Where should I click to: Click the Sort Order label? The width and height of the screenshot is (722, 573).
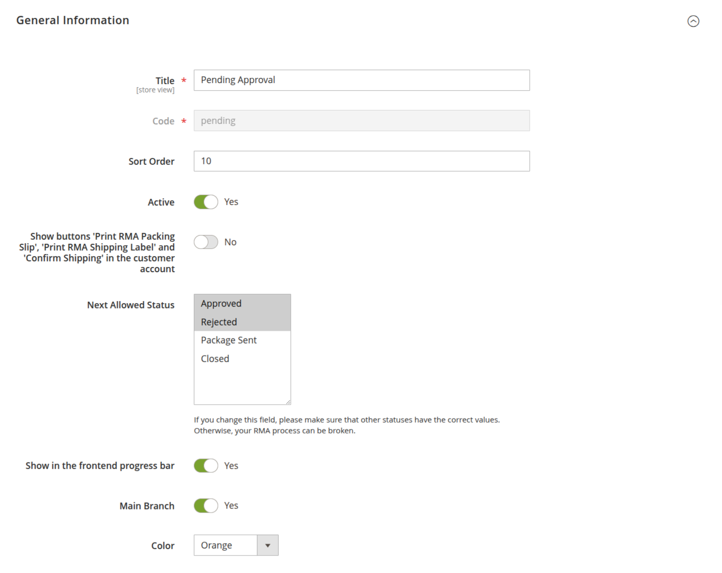(152, 162)
